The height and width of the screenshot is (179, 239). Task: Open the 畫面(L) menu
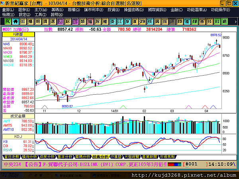tap(8, 10)
